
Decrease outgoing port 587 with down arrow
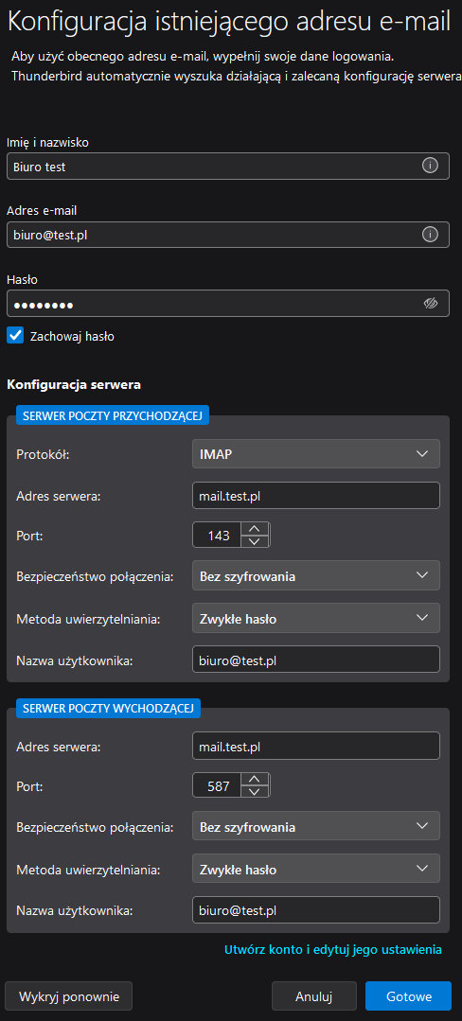coord(255,792)
